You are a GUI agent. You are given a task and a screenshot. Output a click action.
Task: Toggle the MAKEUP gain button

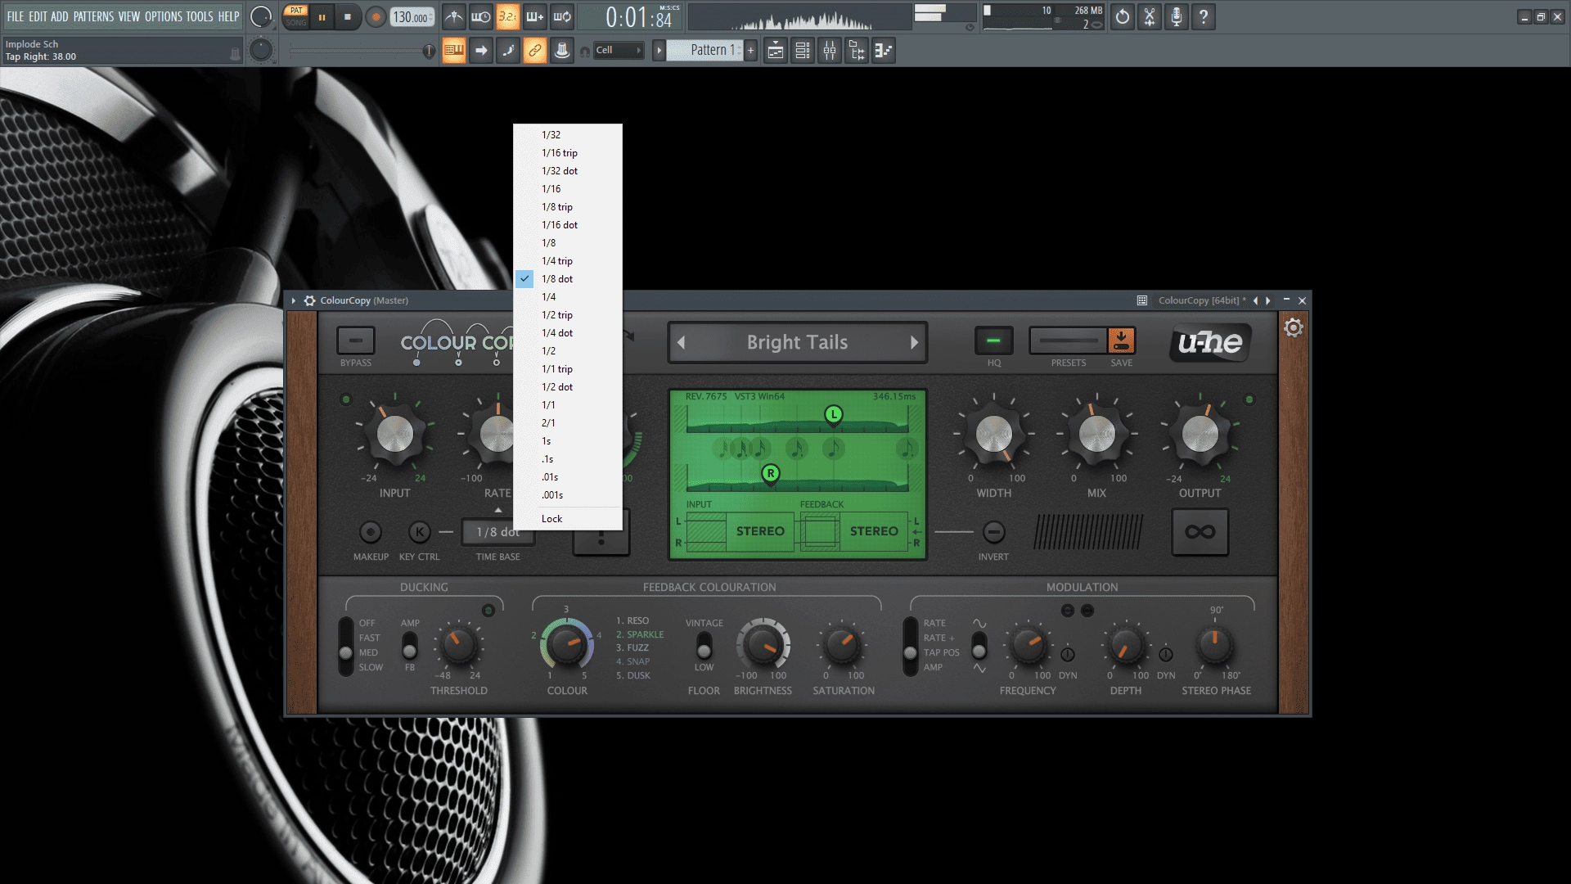tap(371, 532)
